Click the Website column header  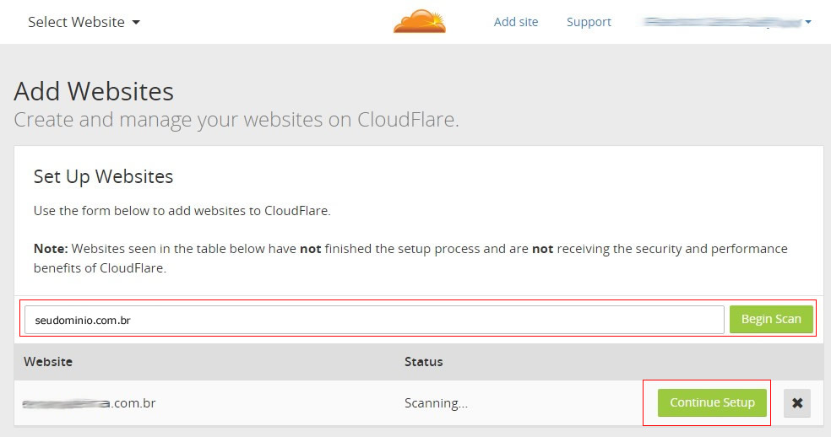48,362
